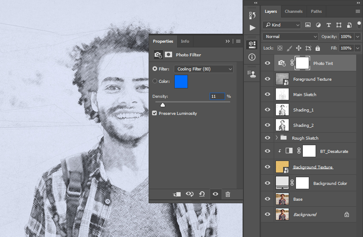Open the Cooling Filter (80) dropdown
This screenshot has height=237, width=363.
[204, 69]
